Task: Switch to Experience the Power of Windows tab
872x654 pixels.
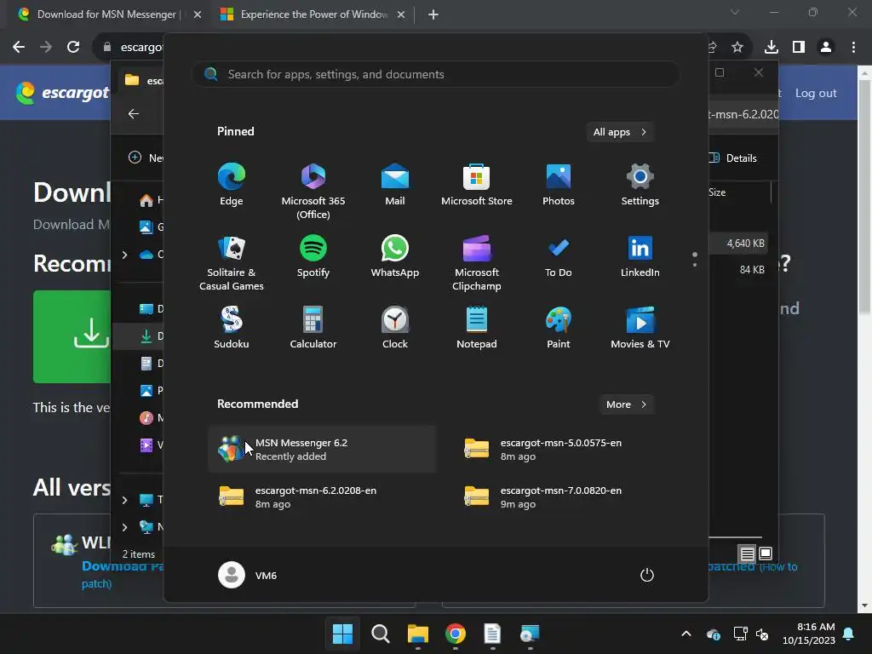Action: (313, 14)
